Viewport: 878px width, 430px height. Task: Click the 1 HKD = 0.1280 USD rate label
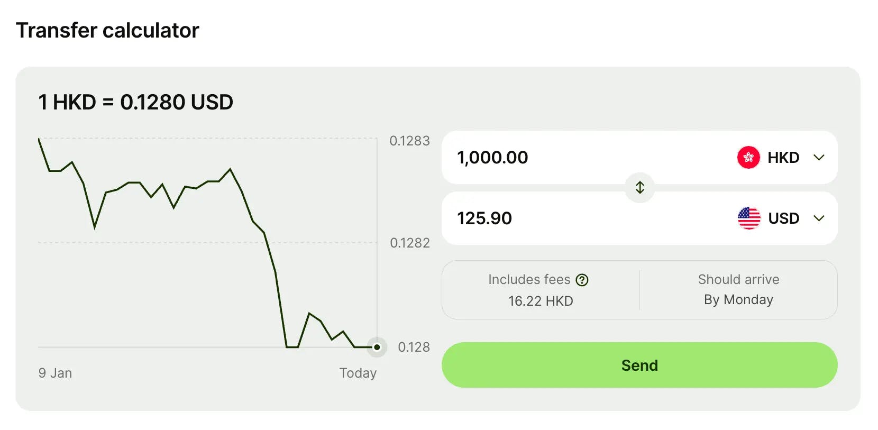[x=135, y=102]
